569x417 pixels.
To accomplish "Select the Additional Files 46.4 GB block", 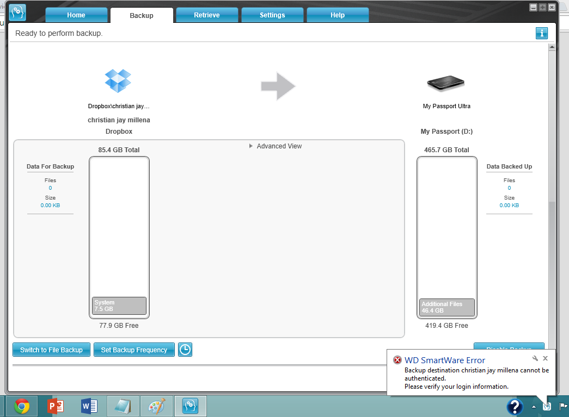I will pos(446,307).
